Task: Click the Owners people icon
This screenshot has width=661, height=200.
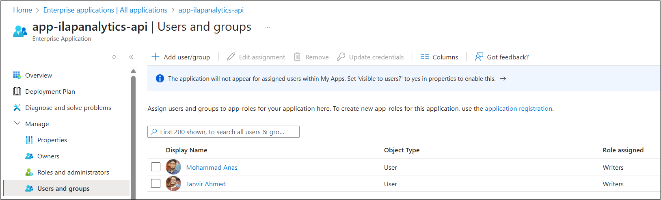Action: 29,156
